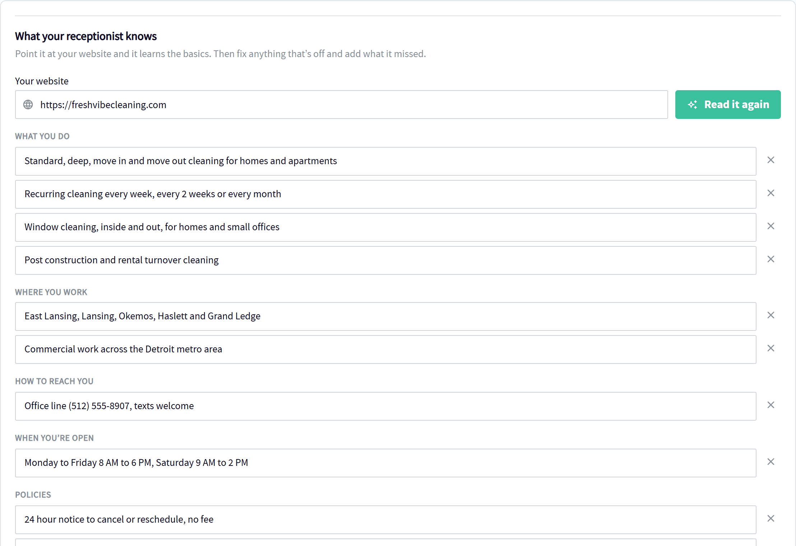Edit the Office line (512) 555-8907 field

pos(385,406)
